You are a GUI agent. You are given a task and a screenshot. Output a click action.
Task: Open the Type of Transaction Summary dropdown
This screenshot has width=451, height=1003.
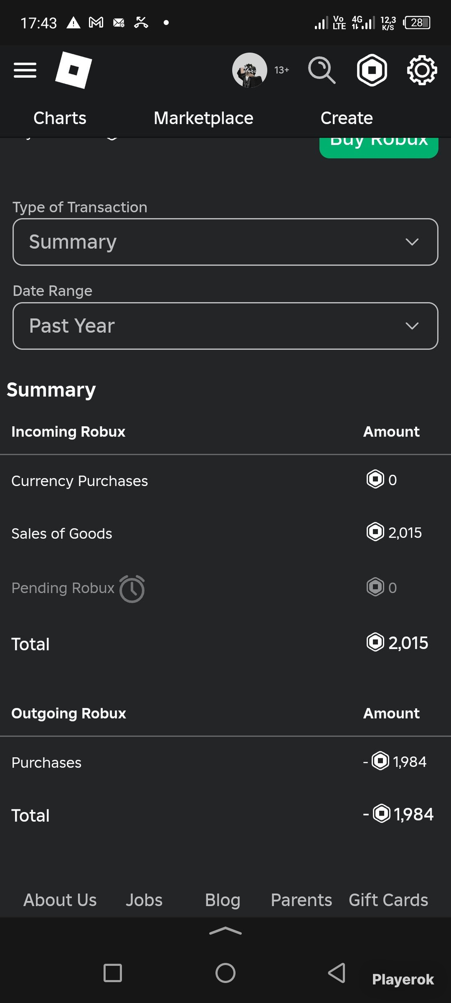point(225,242)
